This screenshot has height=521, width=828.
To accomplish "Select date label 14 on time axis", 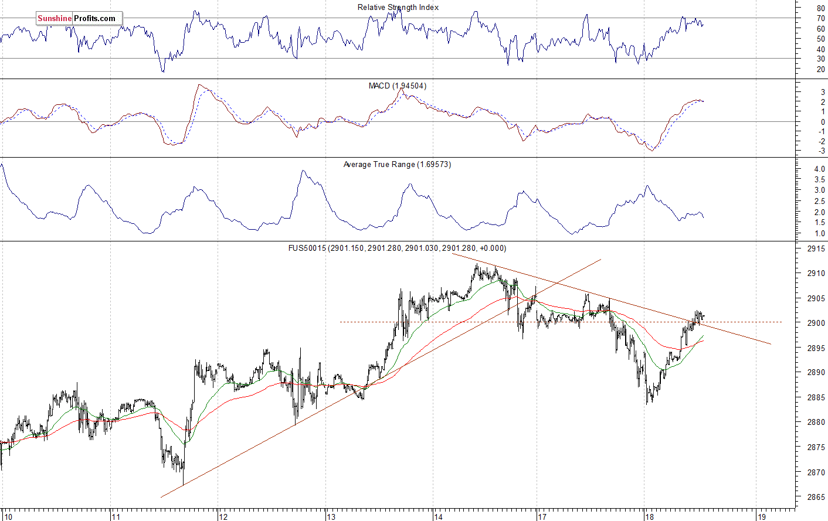I will (439, 516).
